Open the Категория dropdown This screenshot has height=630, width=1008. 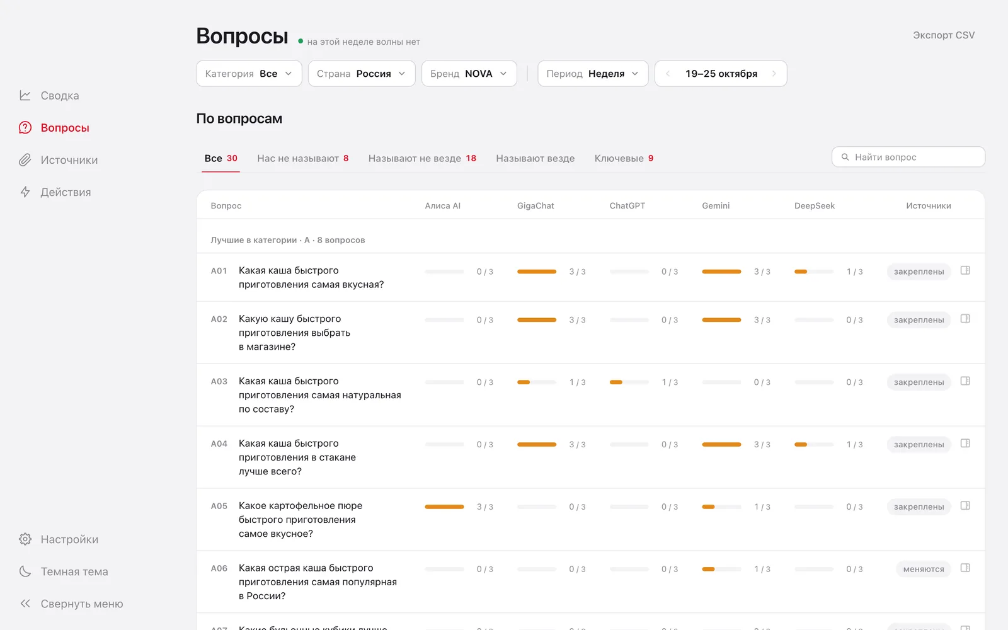[x=249, y=74]
